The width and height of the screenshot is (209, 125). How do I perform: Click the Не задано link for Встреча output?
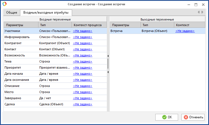point(185,31)
